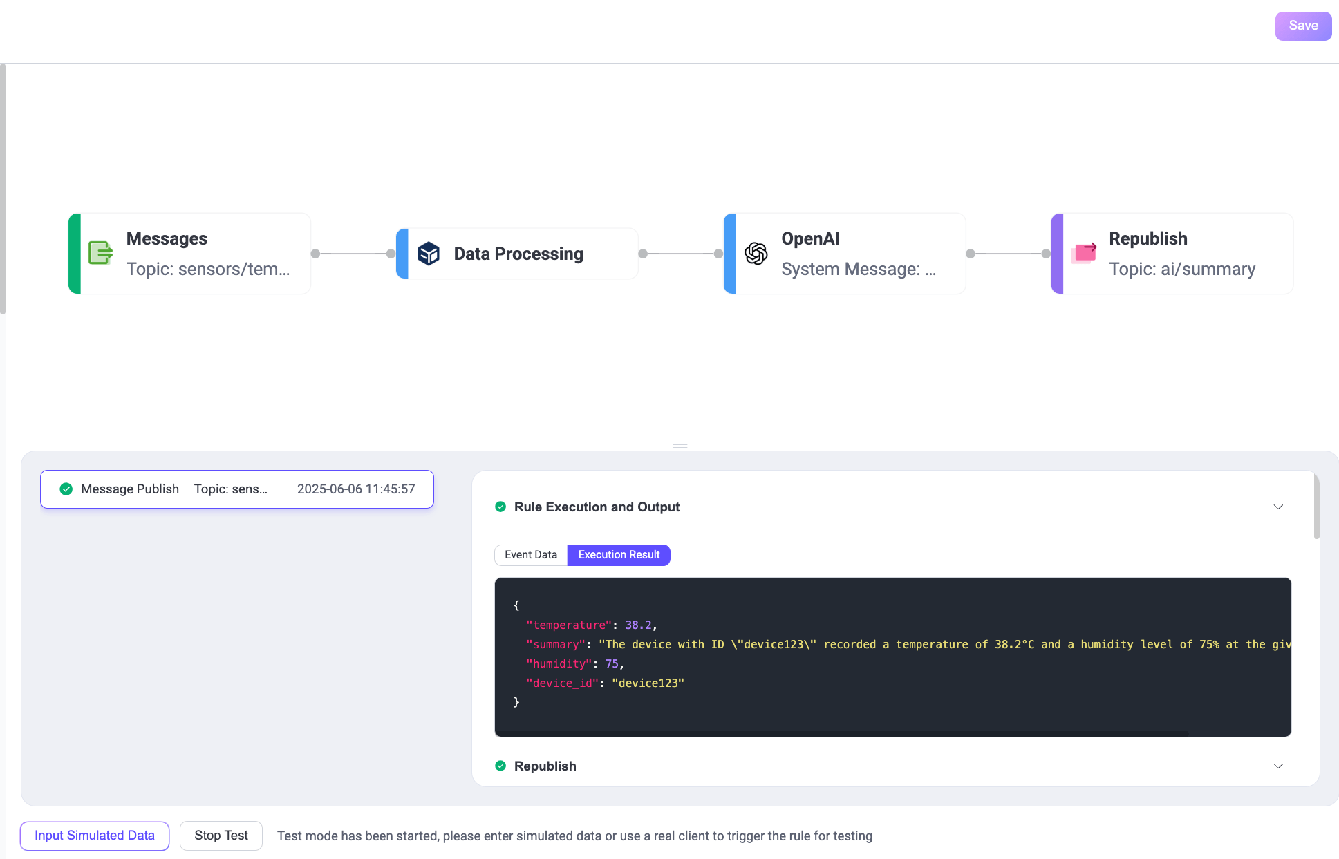Click green status check beside Republish section
Screen dimensions: 1339x859
[500, 766]
